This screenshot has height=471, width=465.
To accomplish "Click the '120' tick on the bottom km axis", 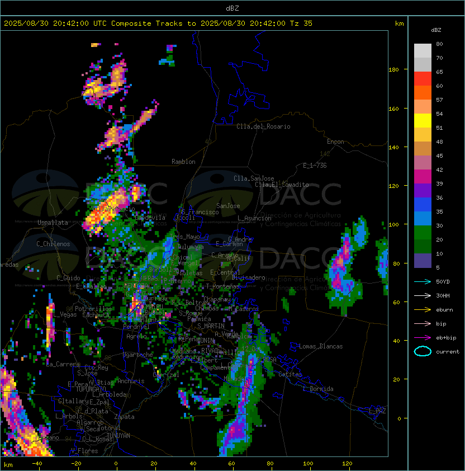I will (347, 464).
